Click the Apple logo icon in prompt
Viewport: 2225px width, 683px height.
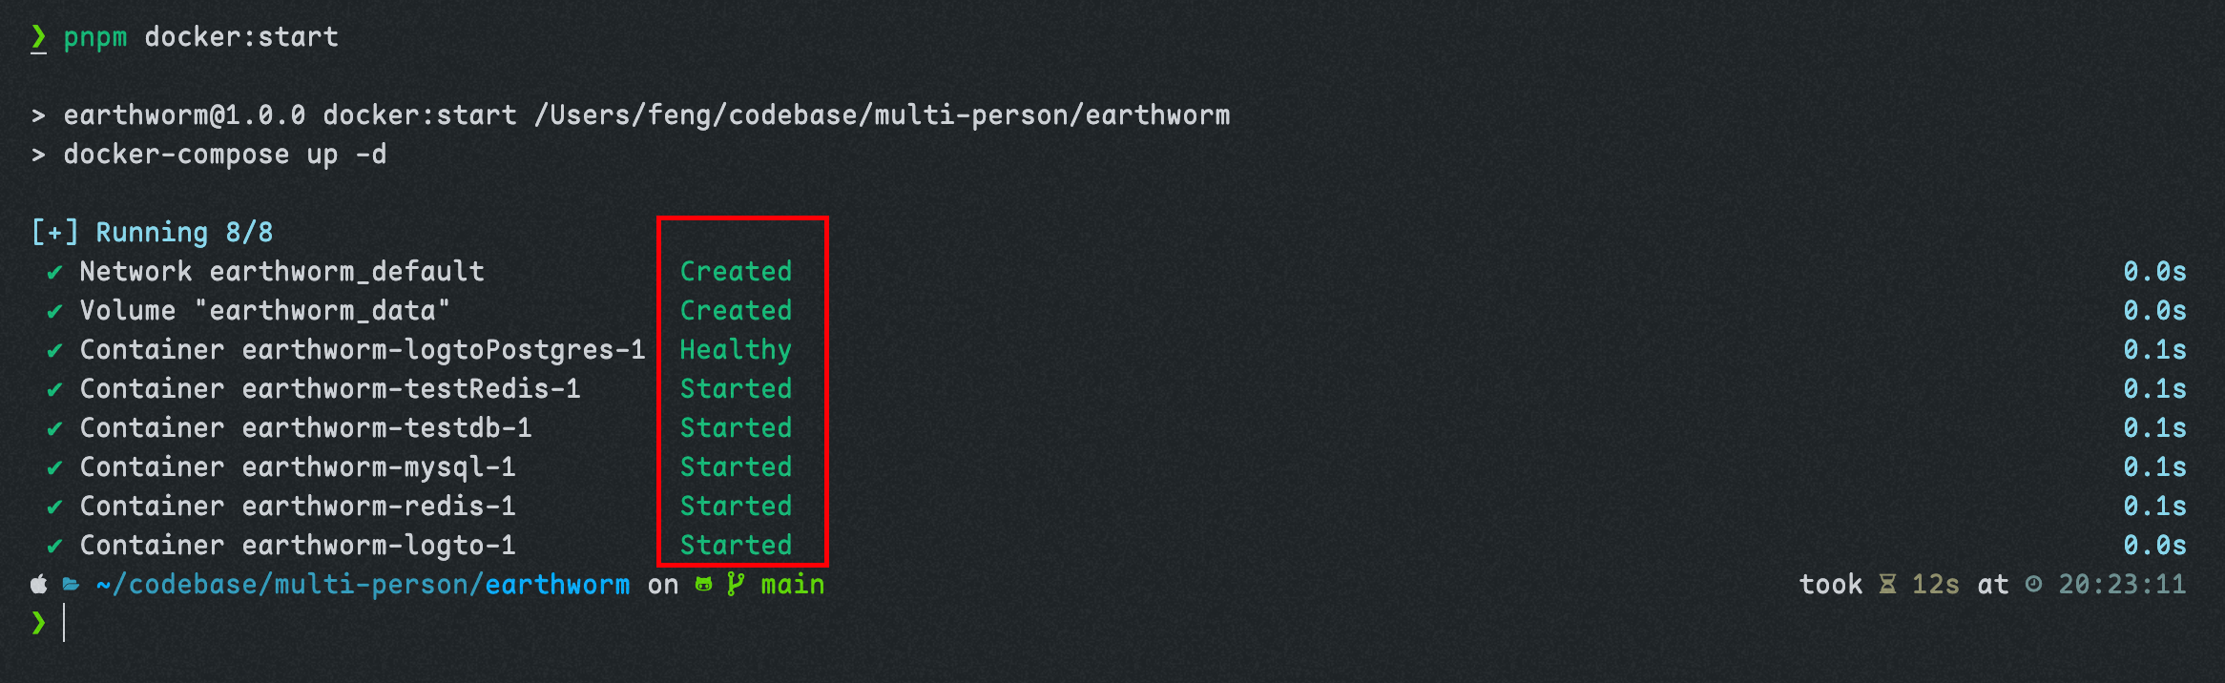[x=39, y=584]
